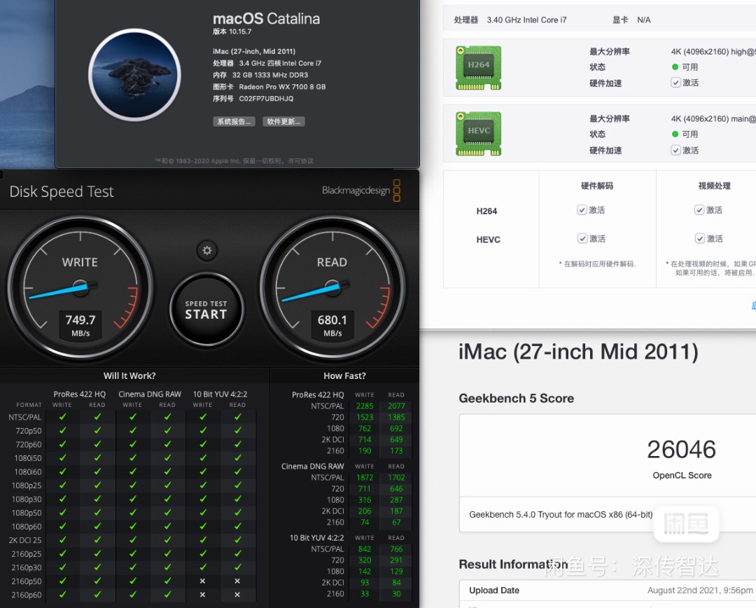Click Cinema DNG NTSC/PAL write value 1872
Image resolution: width=756 pixels, height=608 pixels.
click(365, 477)
